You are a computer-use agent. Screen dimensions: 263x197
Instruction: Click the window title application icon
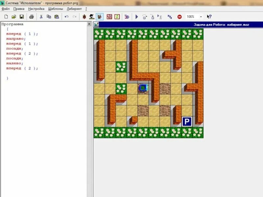click(2, 3)
